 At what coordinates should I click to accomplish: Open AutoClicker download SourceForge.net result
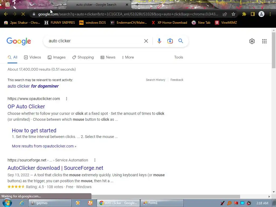(x=55, y=168)
